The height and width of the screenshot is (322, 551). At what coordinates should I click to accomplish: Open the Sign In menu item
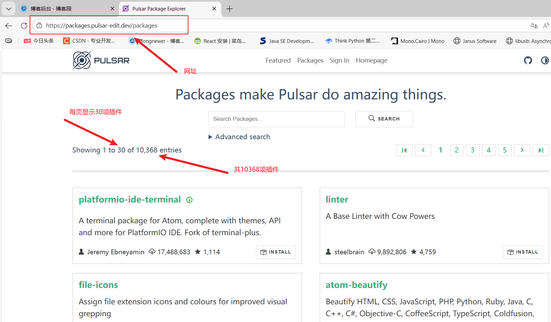click(339, 60)
